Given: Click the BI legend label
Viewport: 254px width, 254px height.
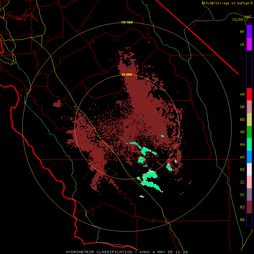Looking at the screenshot, I should (x=242, y=207).
